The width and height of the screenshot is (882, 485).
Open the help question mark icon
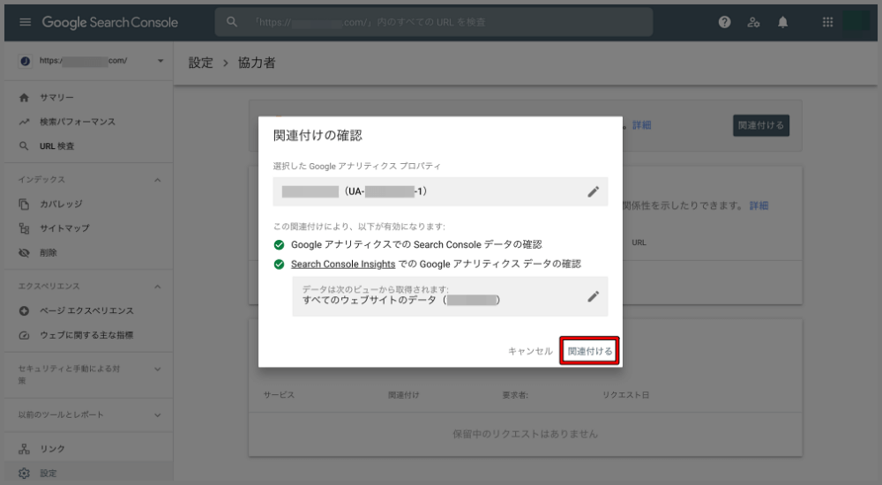click(724, 22)
